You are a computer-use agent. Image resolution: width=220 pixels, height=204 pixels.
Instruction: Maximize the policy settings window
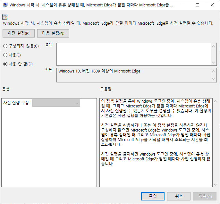point(198,5)
